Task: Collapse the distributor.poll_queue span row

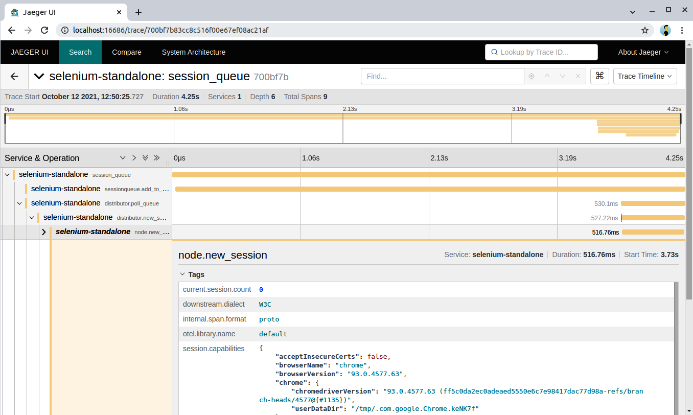Action: (x=19, y=203)
